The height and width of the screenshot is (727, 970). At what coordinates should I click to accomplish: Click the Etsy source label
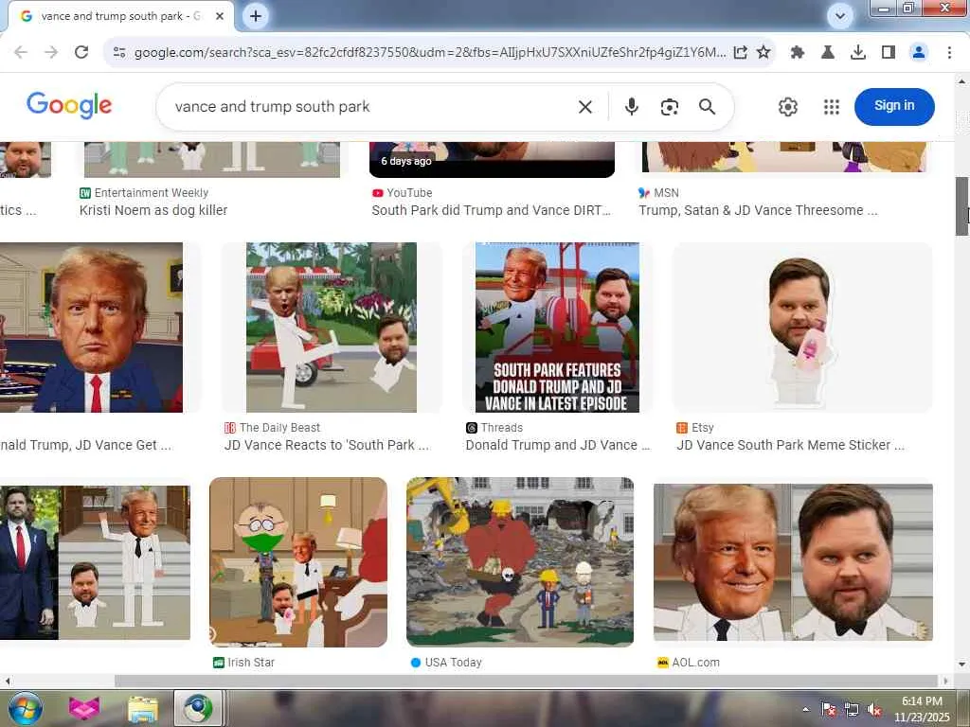pyautogui.click(x=695, y=428)
